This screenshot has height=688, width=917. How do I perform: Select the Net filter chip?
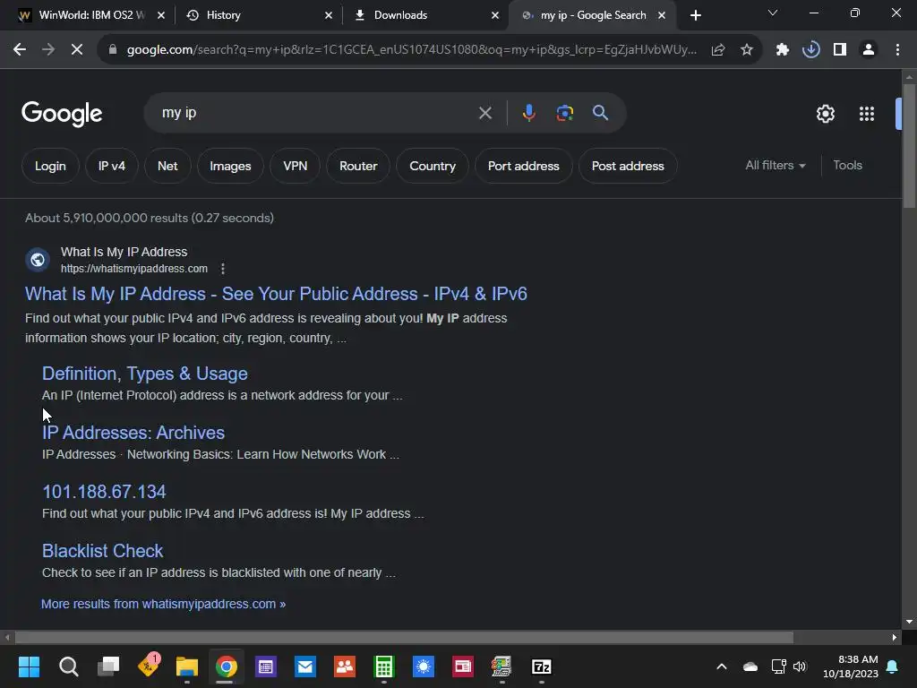pos(167,166)
